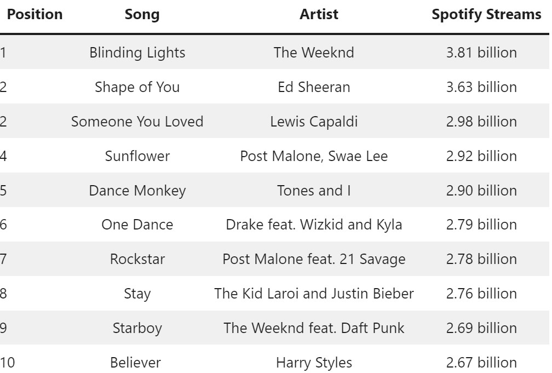Select the Lewis Capaldi artist cell
The width and height of the screenshot is (552, 373).
tap(314, 122)
